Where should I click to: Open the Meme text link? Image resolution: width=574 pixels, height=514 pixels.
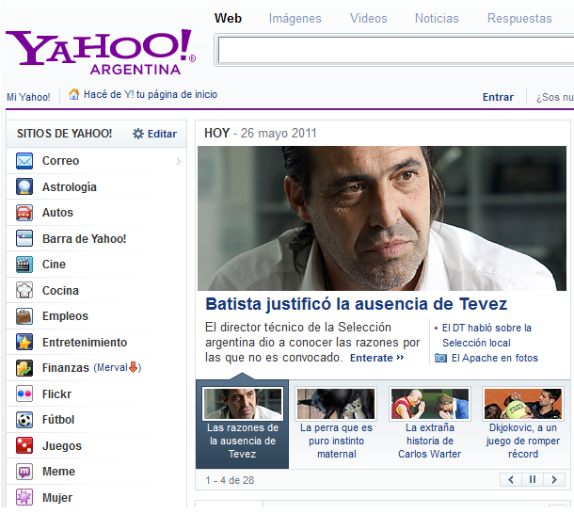(x=58, y=472)
